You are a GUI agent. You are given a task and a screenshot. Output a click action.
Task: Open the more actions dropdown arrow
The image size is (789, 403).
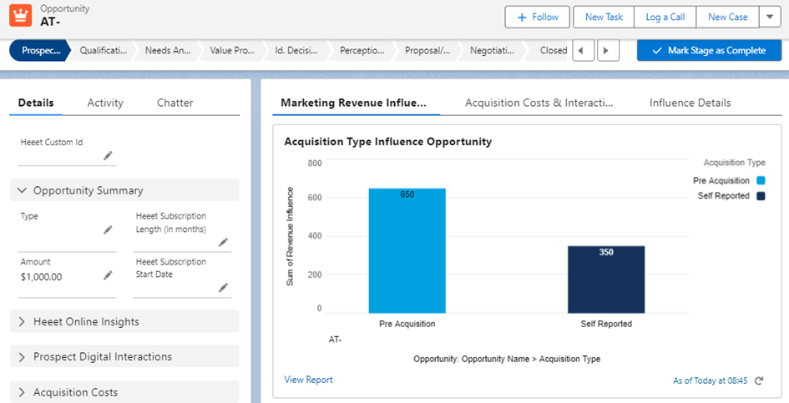769,18
